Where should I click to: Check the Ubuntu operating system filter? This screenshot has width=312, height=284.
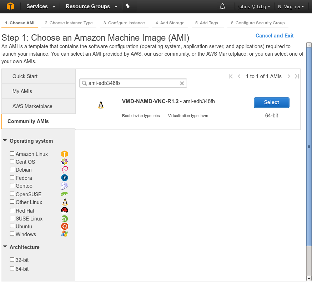coord(12,226)
